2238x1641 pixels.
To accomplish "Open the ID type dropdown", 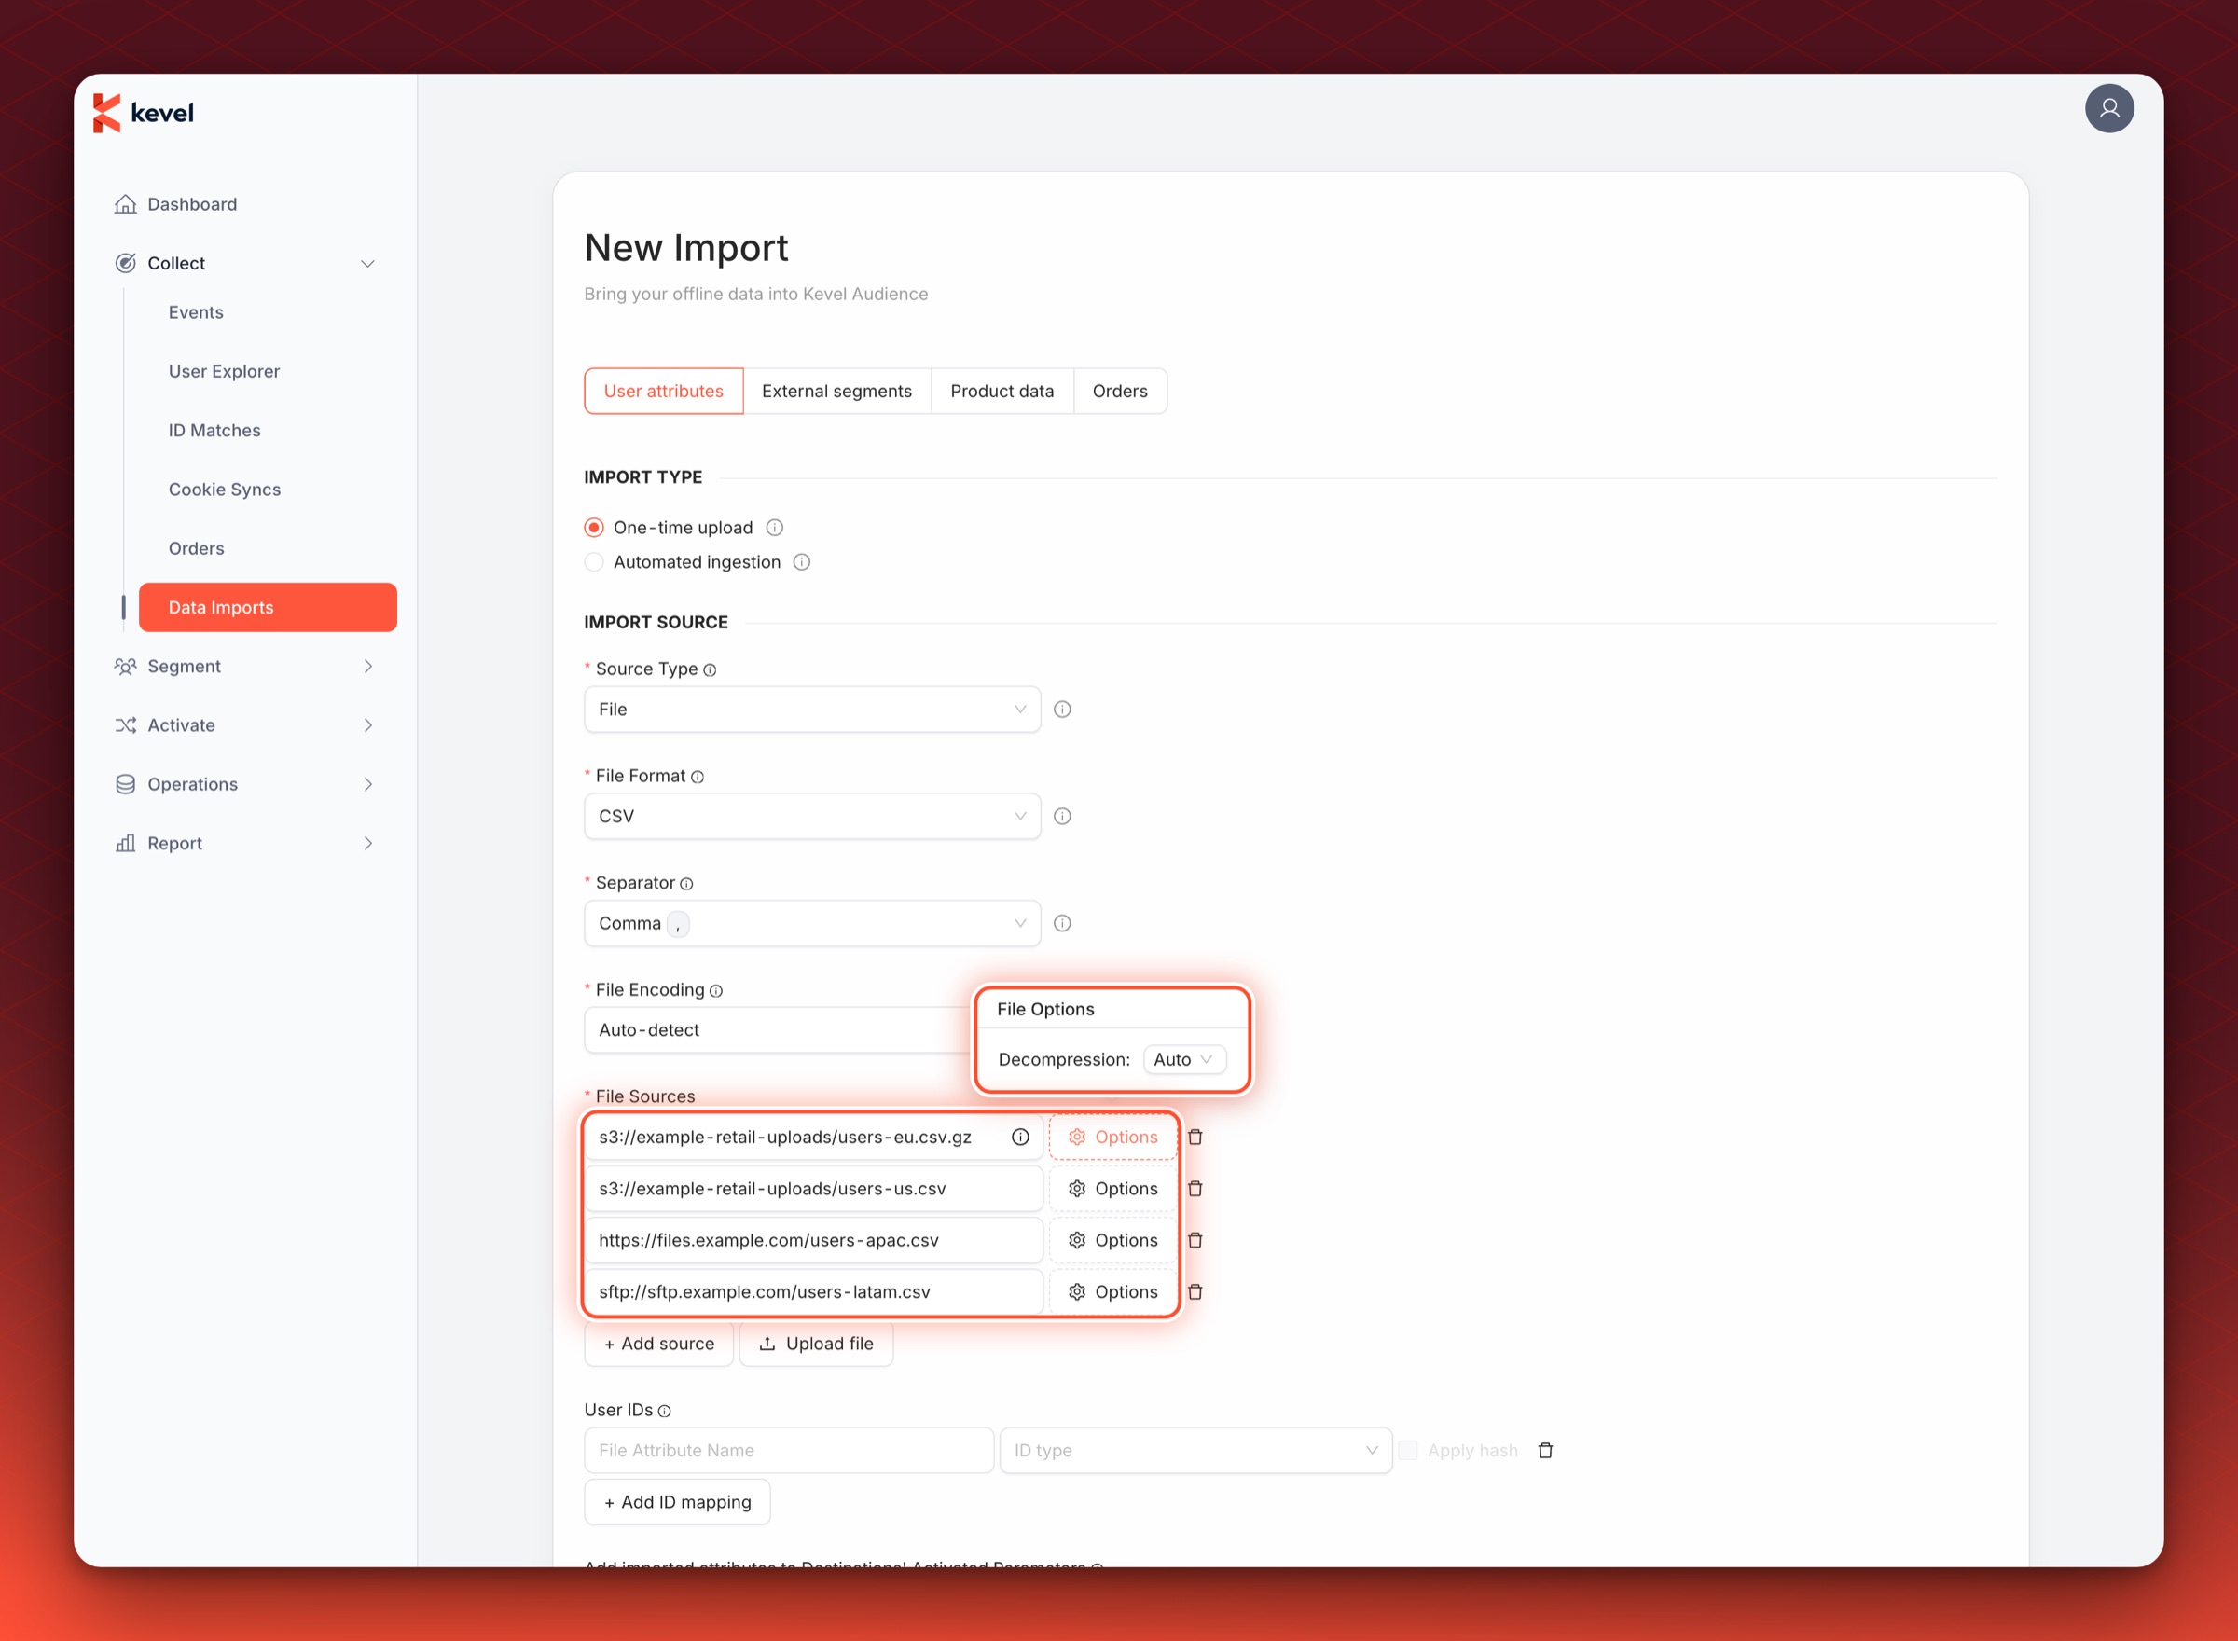I will pyautogui.click(x=1196, y=1452).
